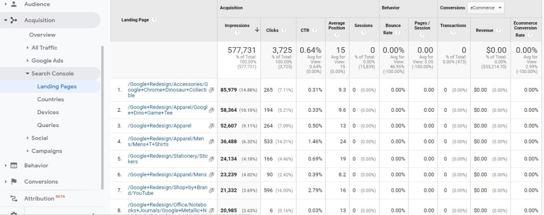The image size is (544, 215).
Task: Select Devices report
Action: tap(48, 112)
